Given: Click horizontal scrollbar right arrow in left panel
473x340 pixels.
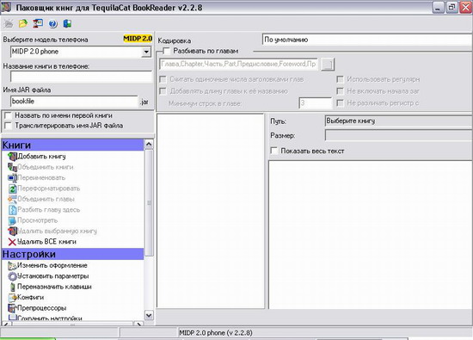Looking at the screenshot, I should 138,325.
